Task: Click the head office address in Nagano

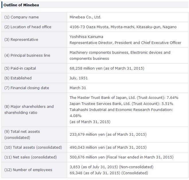Action: [123, 27]
